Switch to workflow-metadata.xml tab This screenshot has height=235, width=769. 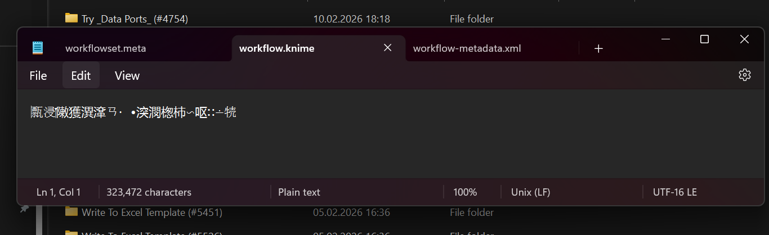point(467,48)
